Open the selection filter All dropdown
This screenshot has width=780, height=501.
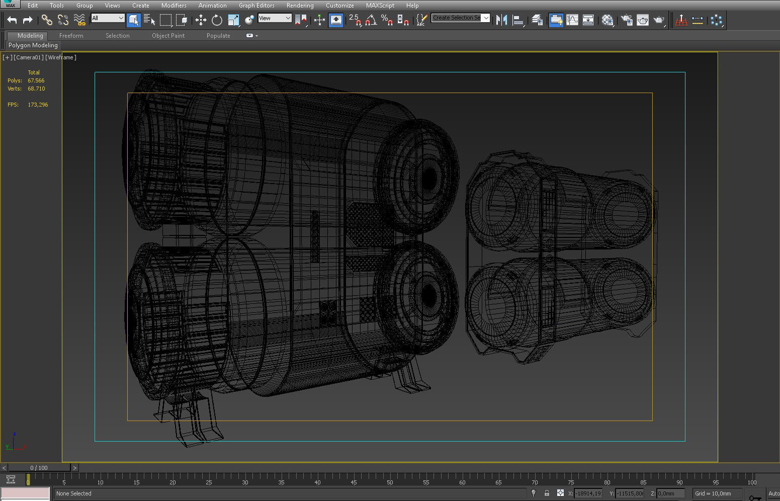120,17
